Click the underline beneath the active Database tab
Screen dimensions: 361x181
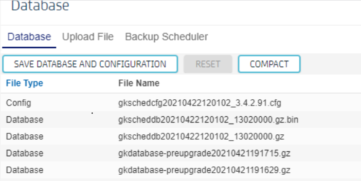pyautogui.click(x=29, y=47)
